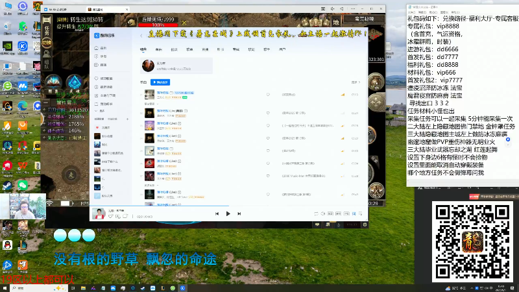The height and width of the screenshot is (292, 519).
Task: Expand the 更多 chevron in the music sidebar
Action: 96,111
